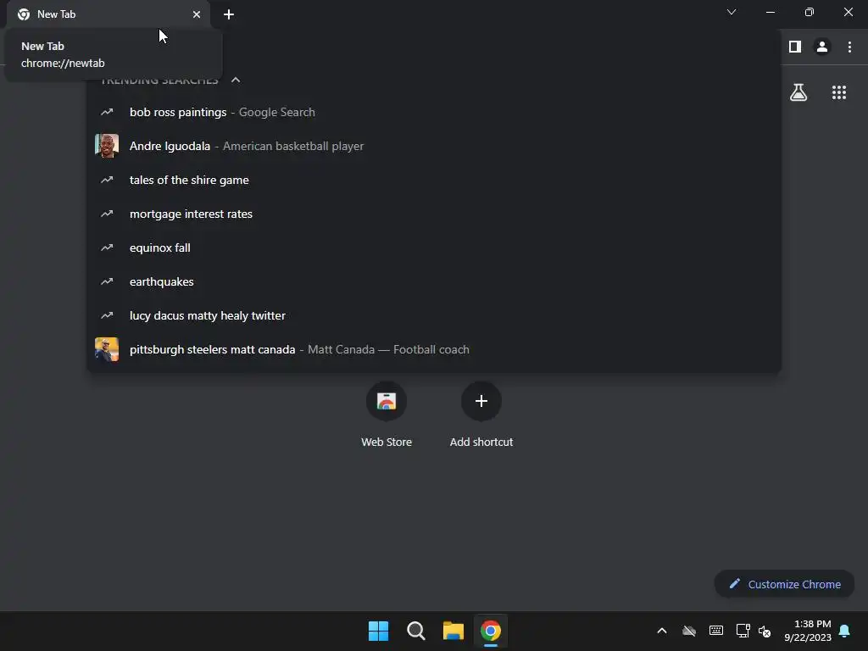
Task: Open Search Labs flask icon
Action: click(x=798, y=92)
